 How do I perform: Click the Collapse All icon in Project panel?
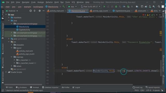coord(34,11)
